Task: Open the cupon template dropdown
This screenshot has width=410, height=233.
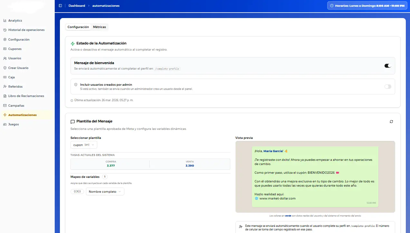Action: coord(84,145)
